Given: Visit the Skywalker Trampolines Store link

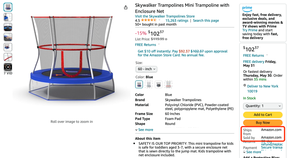Looking at the screenshot, I should [x=165, y=16].
